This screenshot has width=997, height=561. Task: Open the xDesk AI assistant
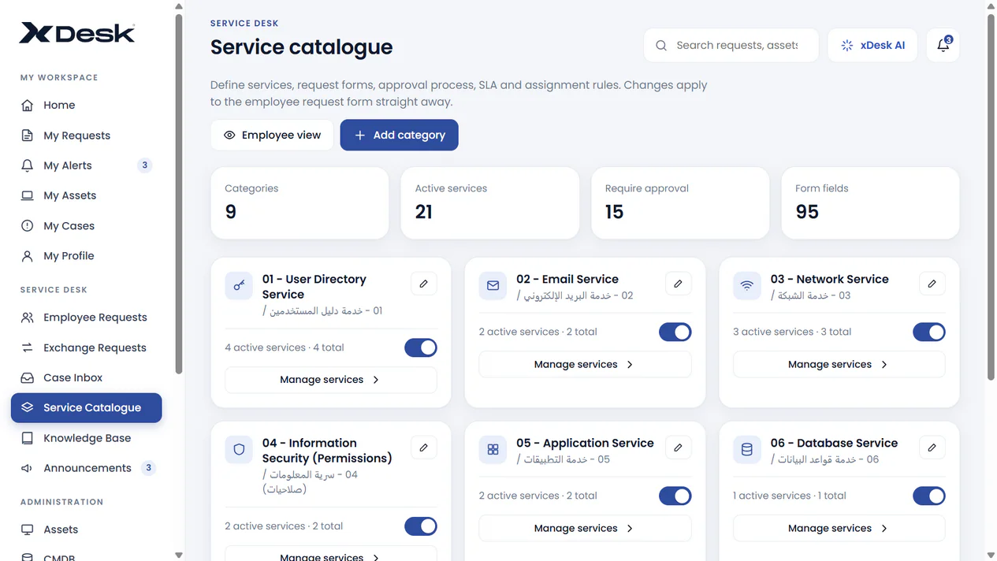873,46
